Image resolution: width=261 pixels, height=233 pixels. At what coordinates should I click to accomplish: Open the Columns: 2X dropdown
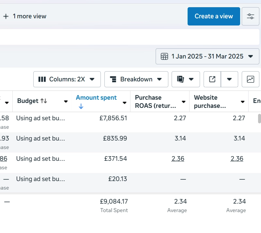pyautogui.click(x=67, y=79)
